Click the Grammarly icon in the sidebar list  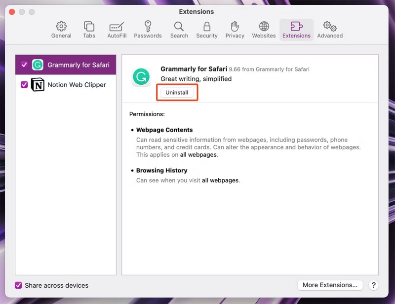[38, 65]
